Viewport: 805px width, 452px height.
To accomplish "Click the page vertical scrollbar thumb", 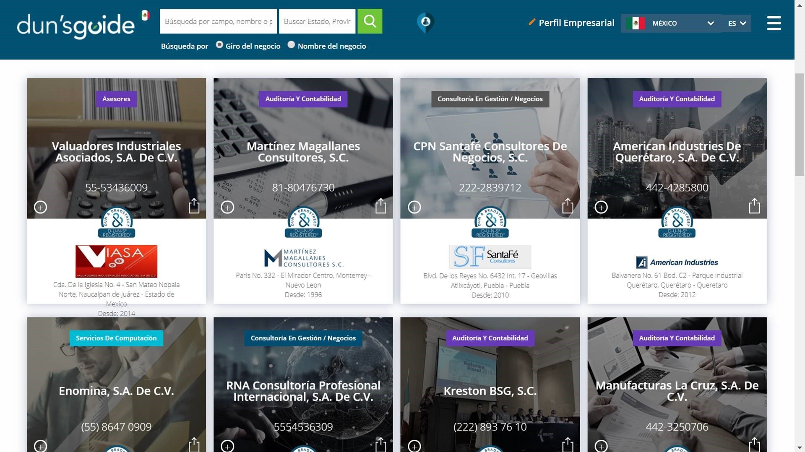I will [x=800, y=125].
